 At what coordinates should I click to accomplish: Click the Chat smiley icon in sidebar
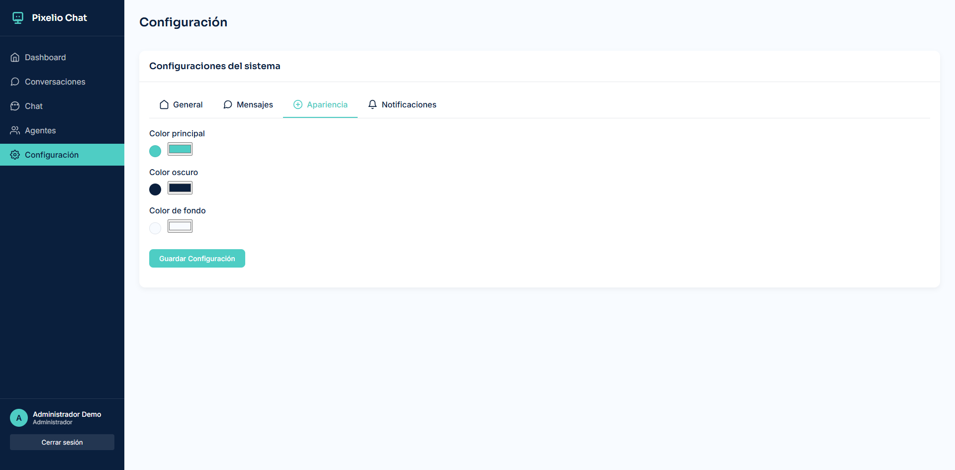coord(15,106)
